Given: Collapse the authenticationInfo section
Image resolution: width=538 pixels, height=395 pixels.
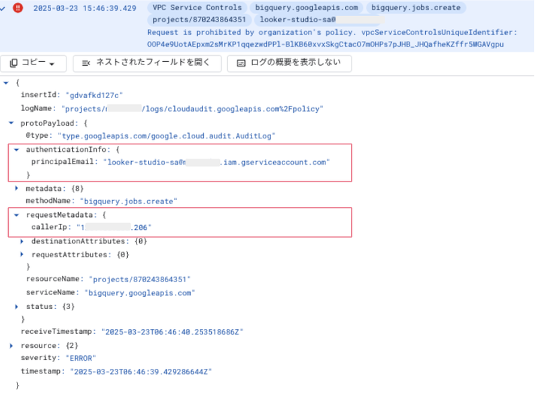Looking at the screenshot, I should coord(16,150).
